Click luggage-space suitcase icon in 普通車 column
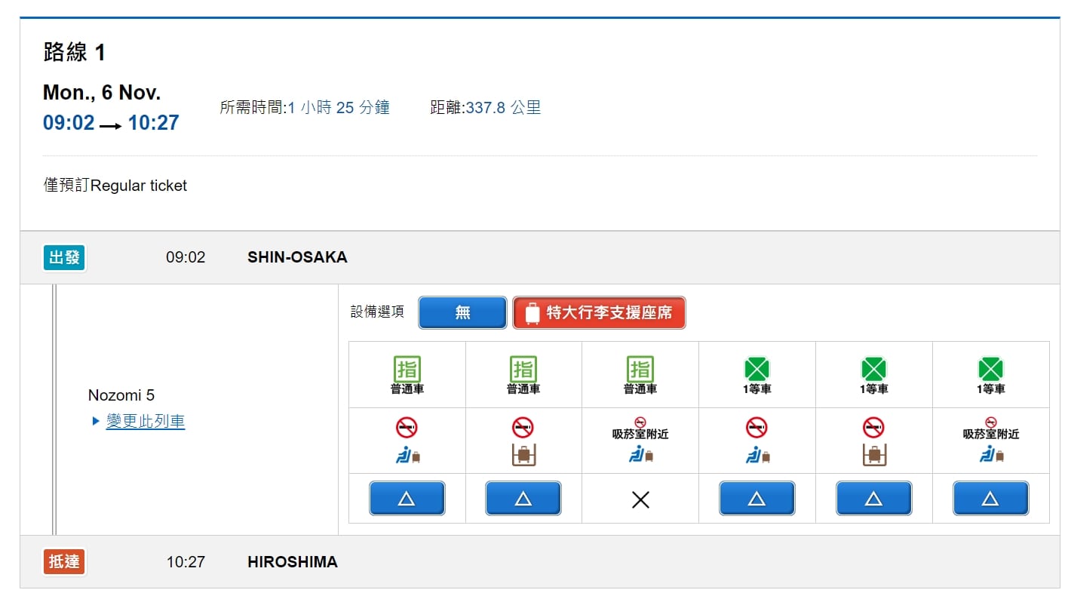The width and height of the screenshot is (1065, 596). (x=523, y=455)
